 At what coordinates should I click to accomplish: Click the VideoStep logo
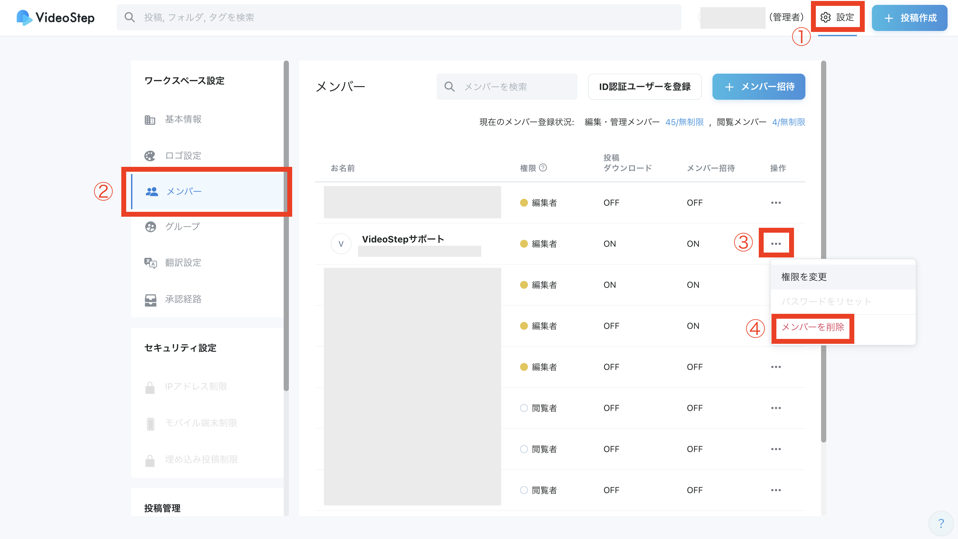pos(56,18)
